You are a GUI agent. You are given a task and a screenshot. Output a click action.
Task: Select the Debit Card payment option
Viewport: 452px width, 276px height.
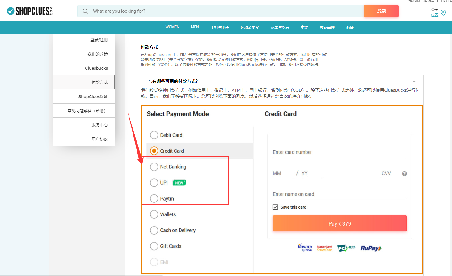pos(154,135)
